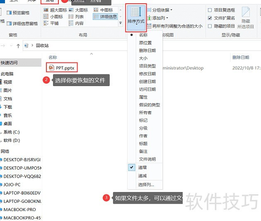Toggle the Details pane (详细信息窗格)
The height and width of the screenshot is (221, 261).
coord(22,24)
